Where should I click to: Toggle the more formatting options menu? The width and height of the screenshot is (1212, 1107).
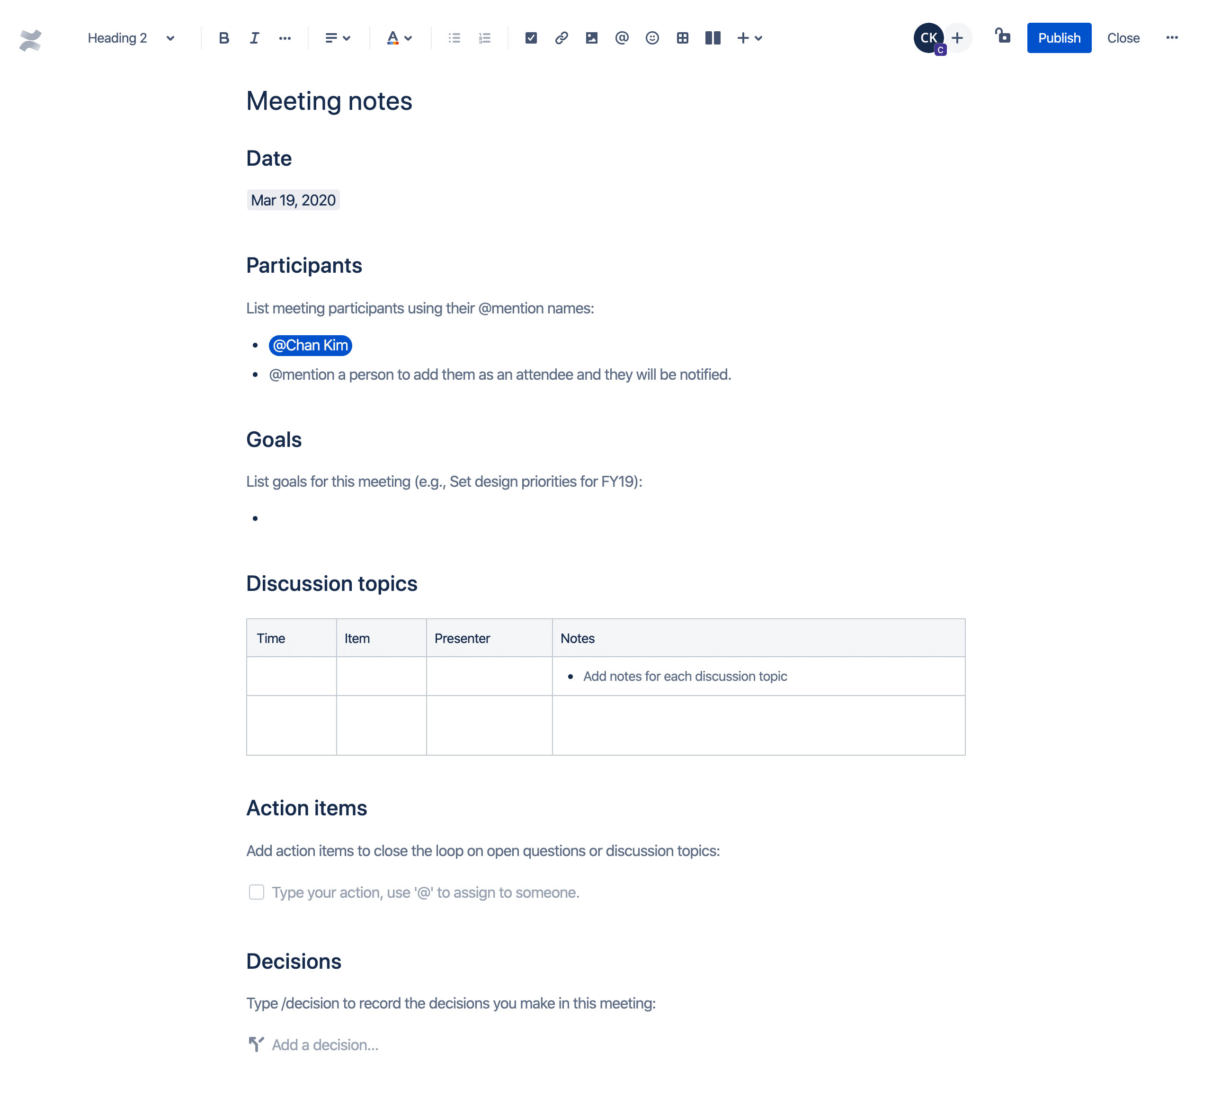coord(285,38)
